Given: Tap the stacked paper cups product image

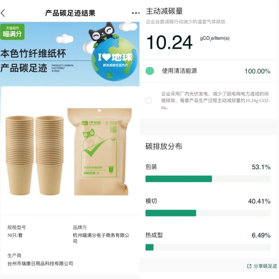Looking at the screenshot, I should pos(34,155).
